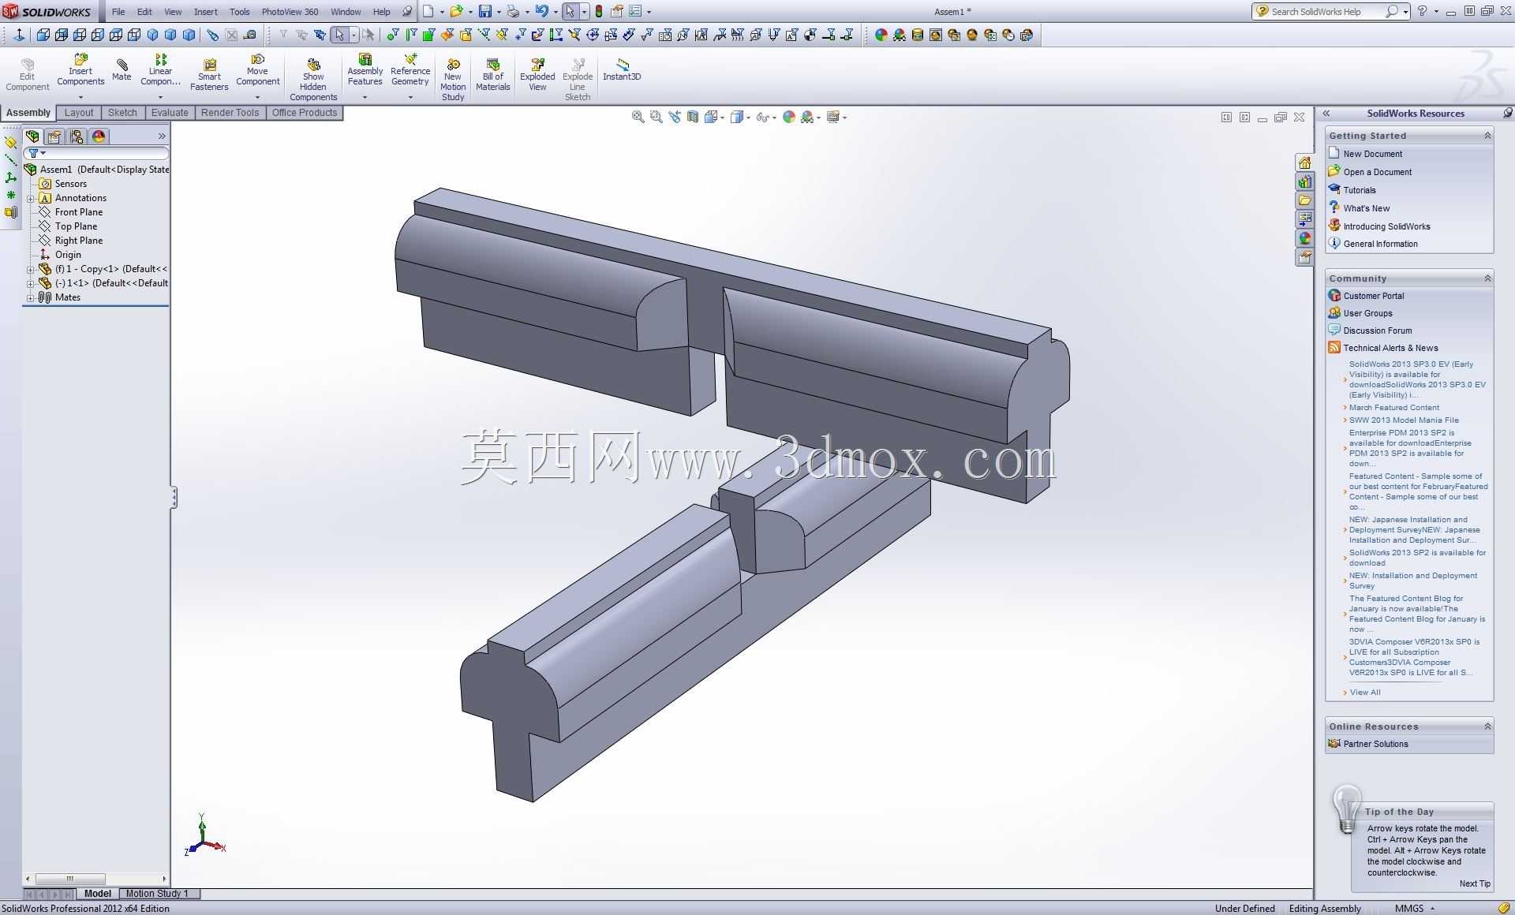This screenshot has height=915, width=1515.
Task: Open the Discussion Forum link
Action: coord(1378,331)
